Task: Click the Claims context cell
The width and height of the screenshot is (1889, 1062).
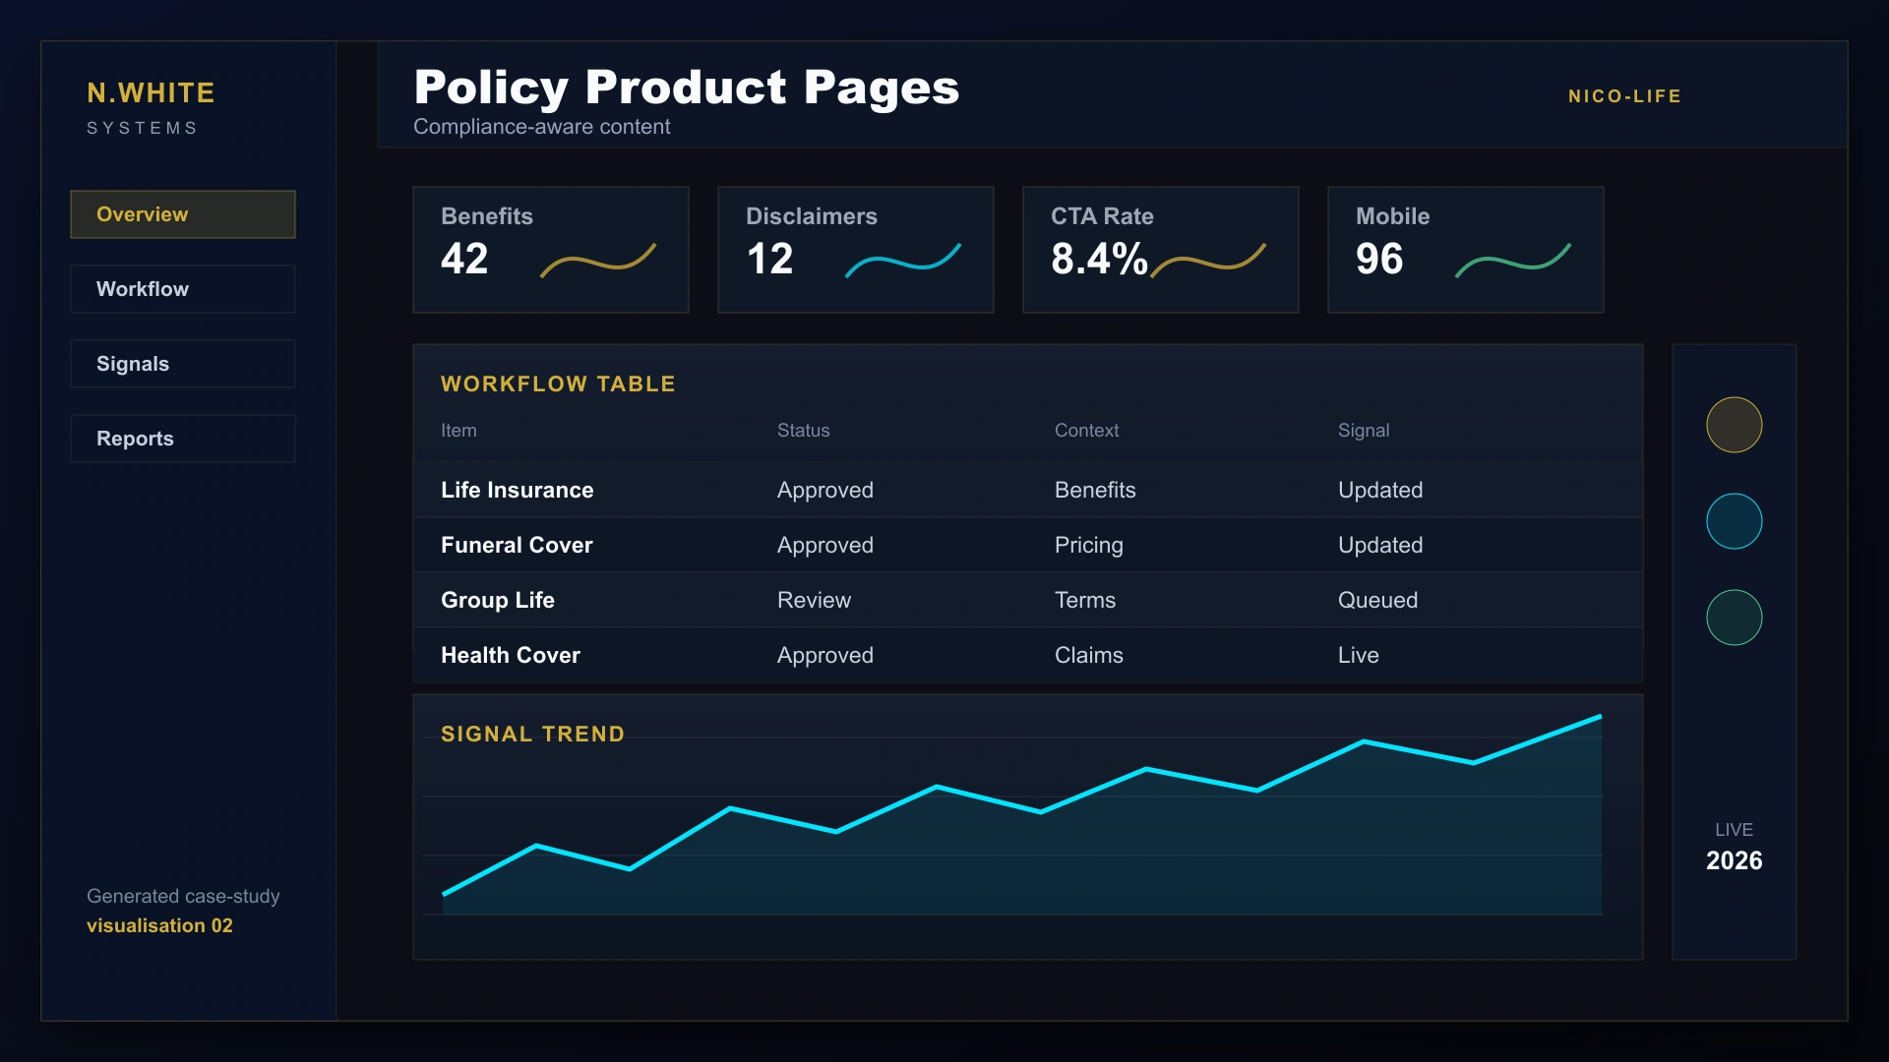Action: tap(1089, 655)
